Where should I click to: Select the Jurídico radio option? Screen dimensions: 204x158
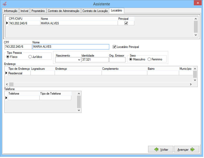click(x=30, y=57)
